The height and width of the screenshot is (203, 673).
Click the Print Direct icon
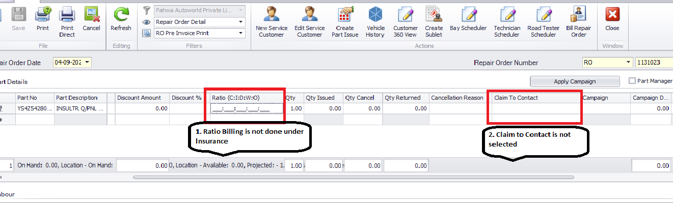point(67,22)
